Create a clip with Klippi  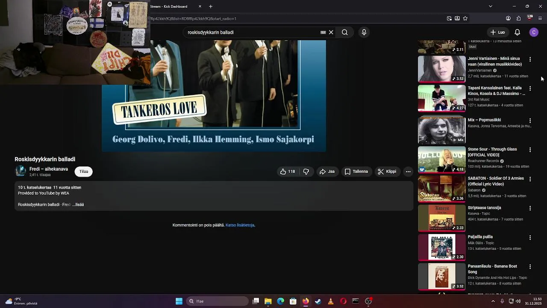click(387, 172)
